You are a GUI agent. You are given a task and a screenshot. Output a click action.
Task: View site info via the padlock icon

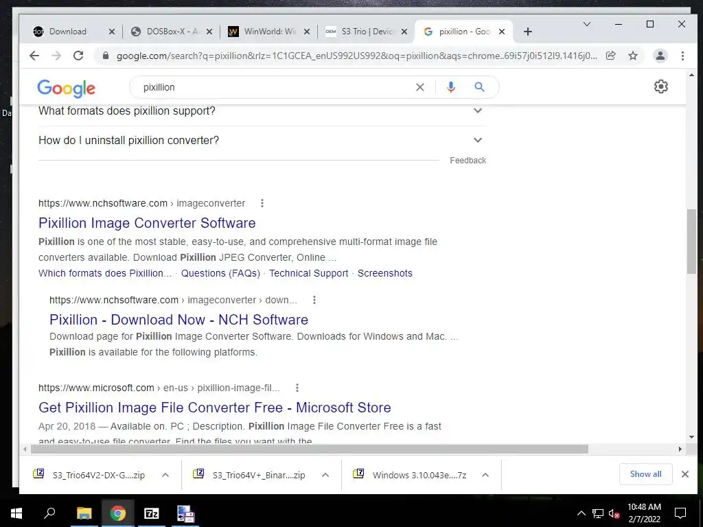click(106, 56)
